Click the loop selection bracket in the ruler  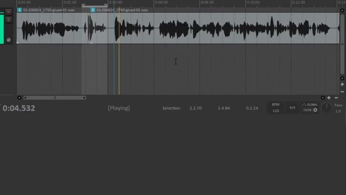[95, 5]
